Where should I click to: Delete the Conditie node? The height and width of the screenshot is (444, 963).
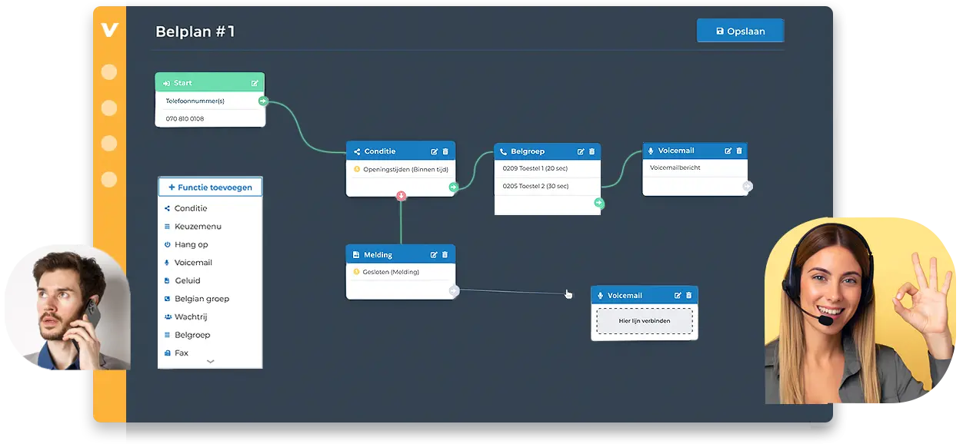click(445, 151)
